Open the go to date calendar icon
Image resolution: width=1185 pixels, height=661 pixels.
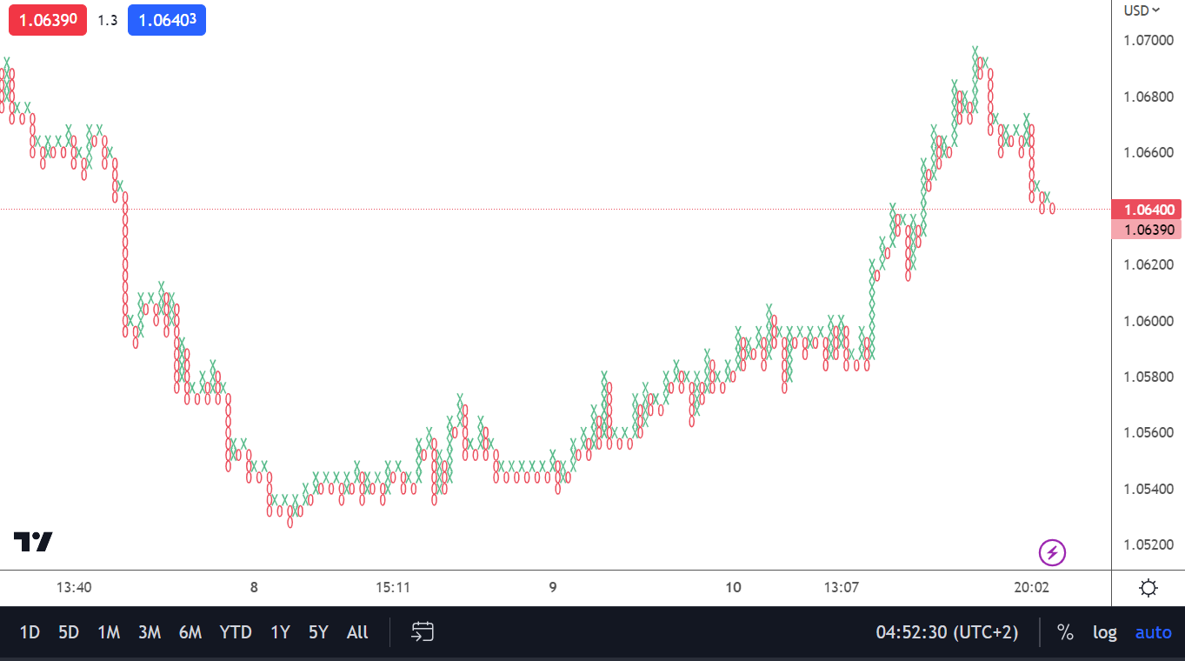pos(423,632)
